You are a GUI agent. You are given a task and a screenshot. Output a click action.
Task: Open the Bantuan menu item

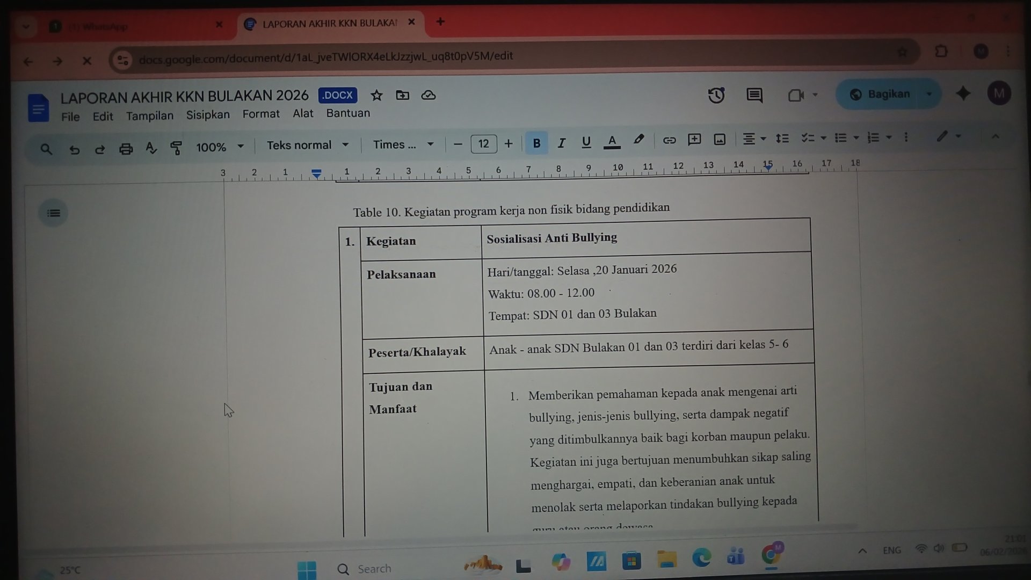click(348, 113)
